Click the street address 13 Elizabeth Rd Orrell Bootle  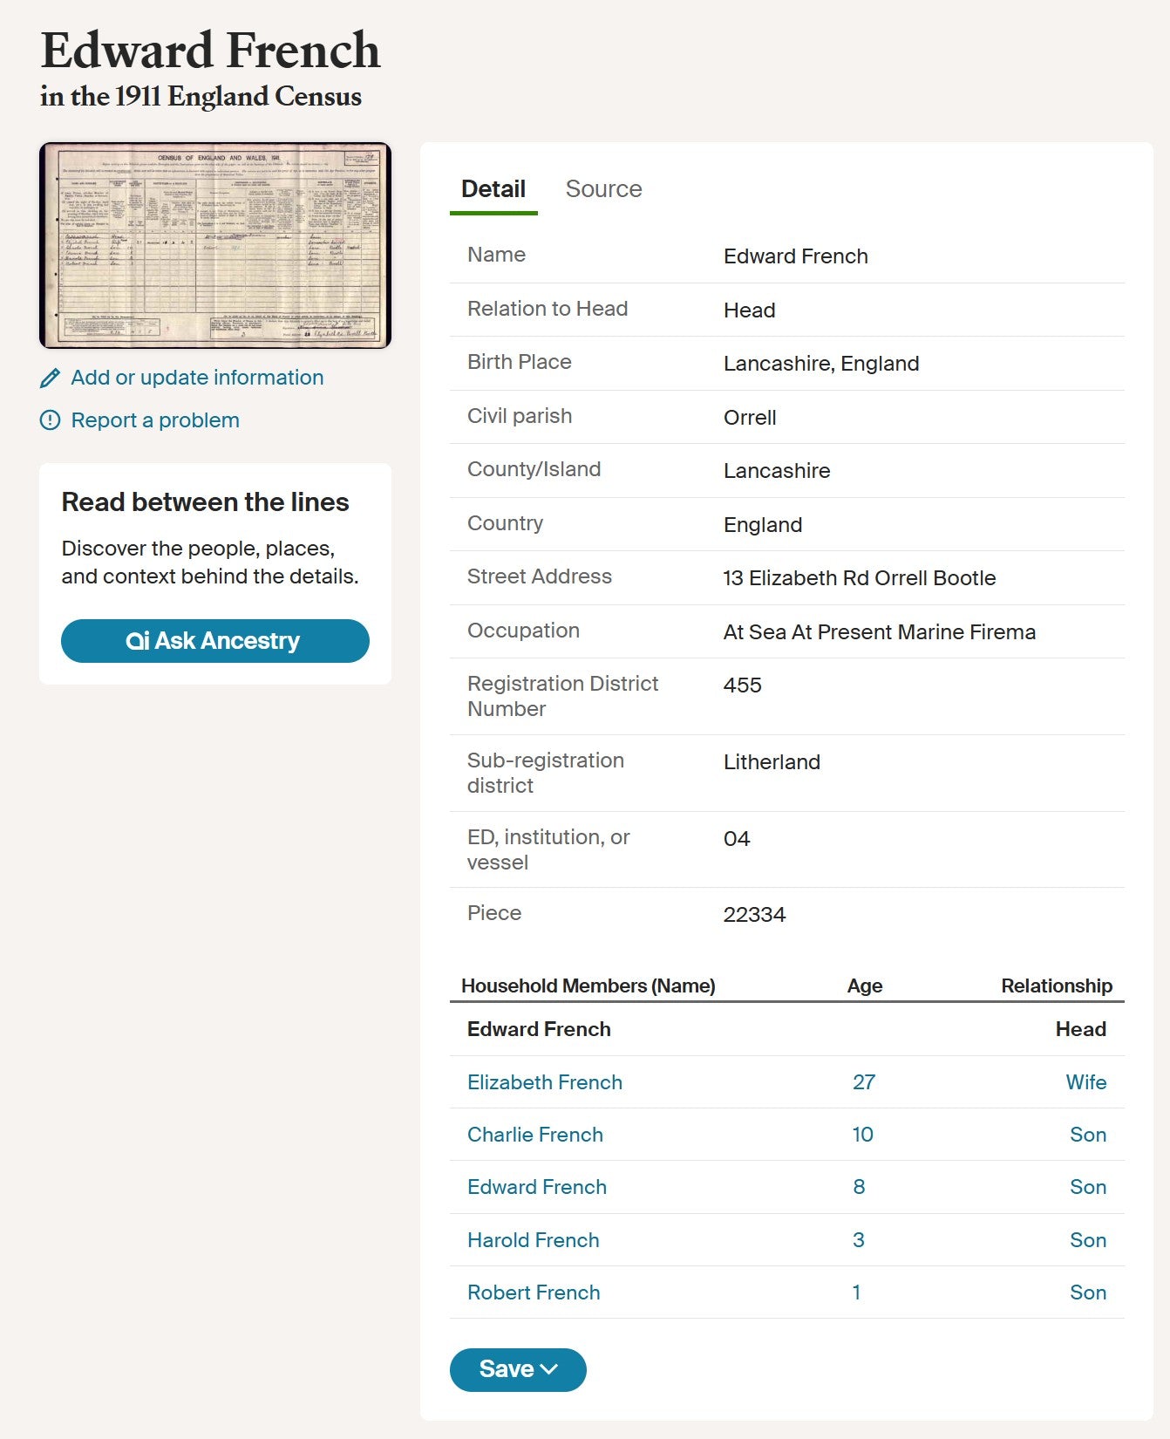[860, 578]
